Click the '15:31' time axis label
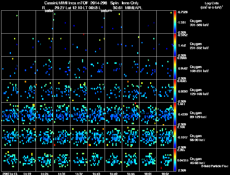The width and height of the screenshot is (230, 175). tap(62, 174)
